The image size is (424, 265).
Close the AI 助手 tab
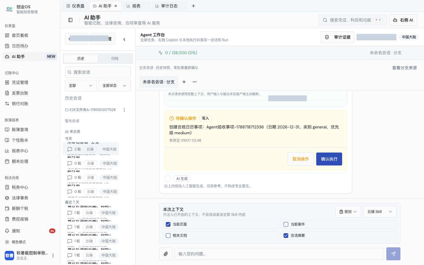[116, 6]
